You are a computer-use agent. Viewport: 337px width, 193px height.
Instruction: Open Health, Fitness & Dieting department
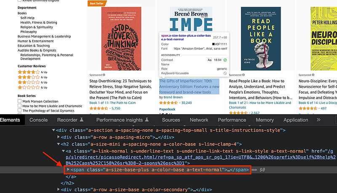point(39,23)
